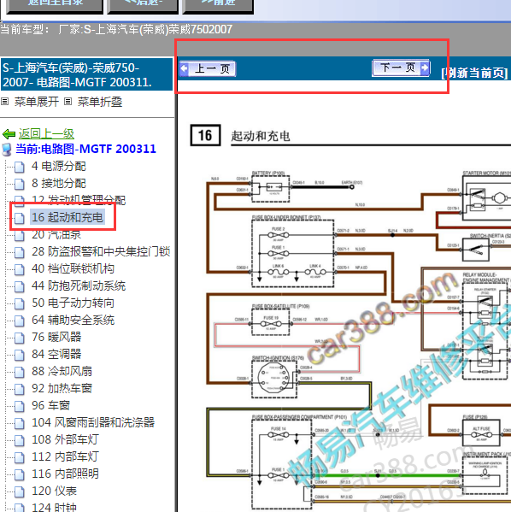Open tree item 120 仪表

[x=54, y=491]
